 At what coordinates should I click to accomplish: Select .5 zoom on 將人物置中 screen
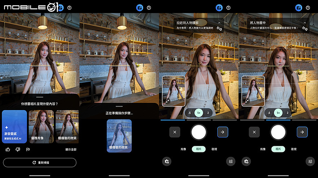(269, 113)
